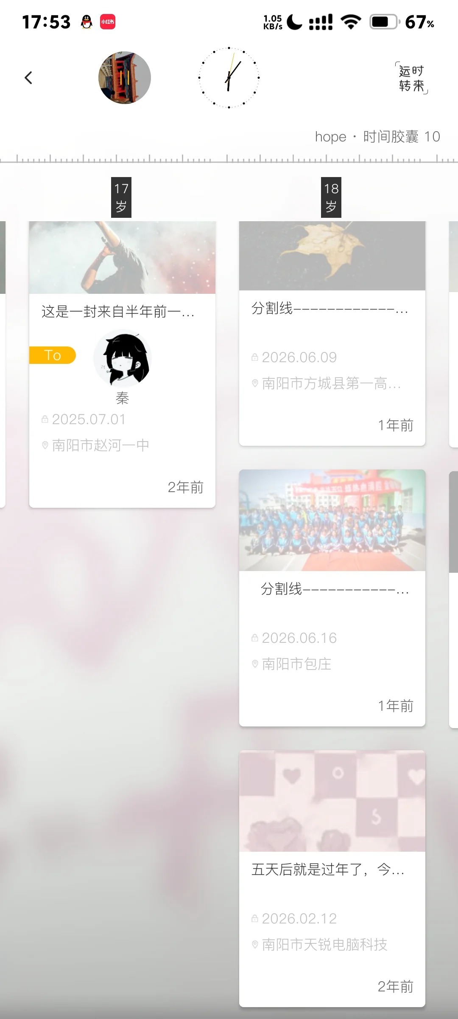
Task: Tap the timeline ruler bar
Action: point(229,158)
